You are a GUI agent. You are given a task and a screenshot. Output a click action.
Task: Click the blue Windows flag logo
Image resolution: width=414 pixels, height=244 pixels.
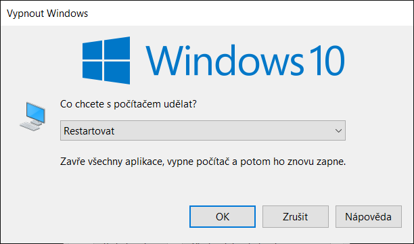(x=106, y=60)
